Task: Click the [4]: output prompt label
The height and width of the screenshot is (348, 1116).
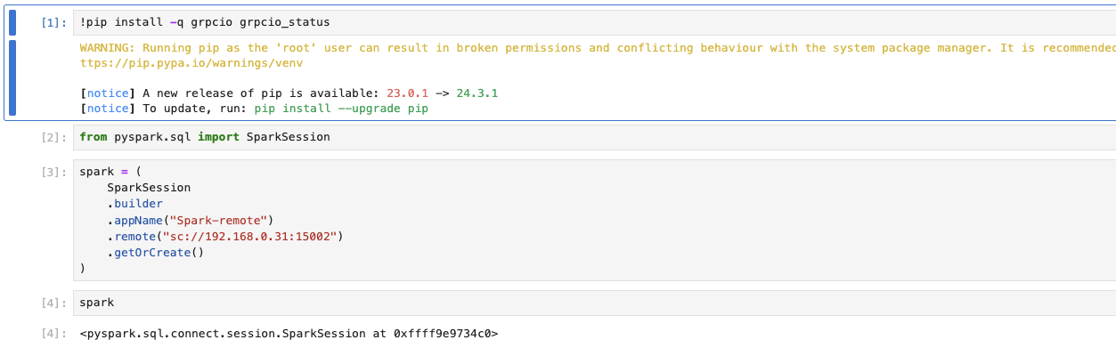Action: pyautogui.click(x=53, y=334)
